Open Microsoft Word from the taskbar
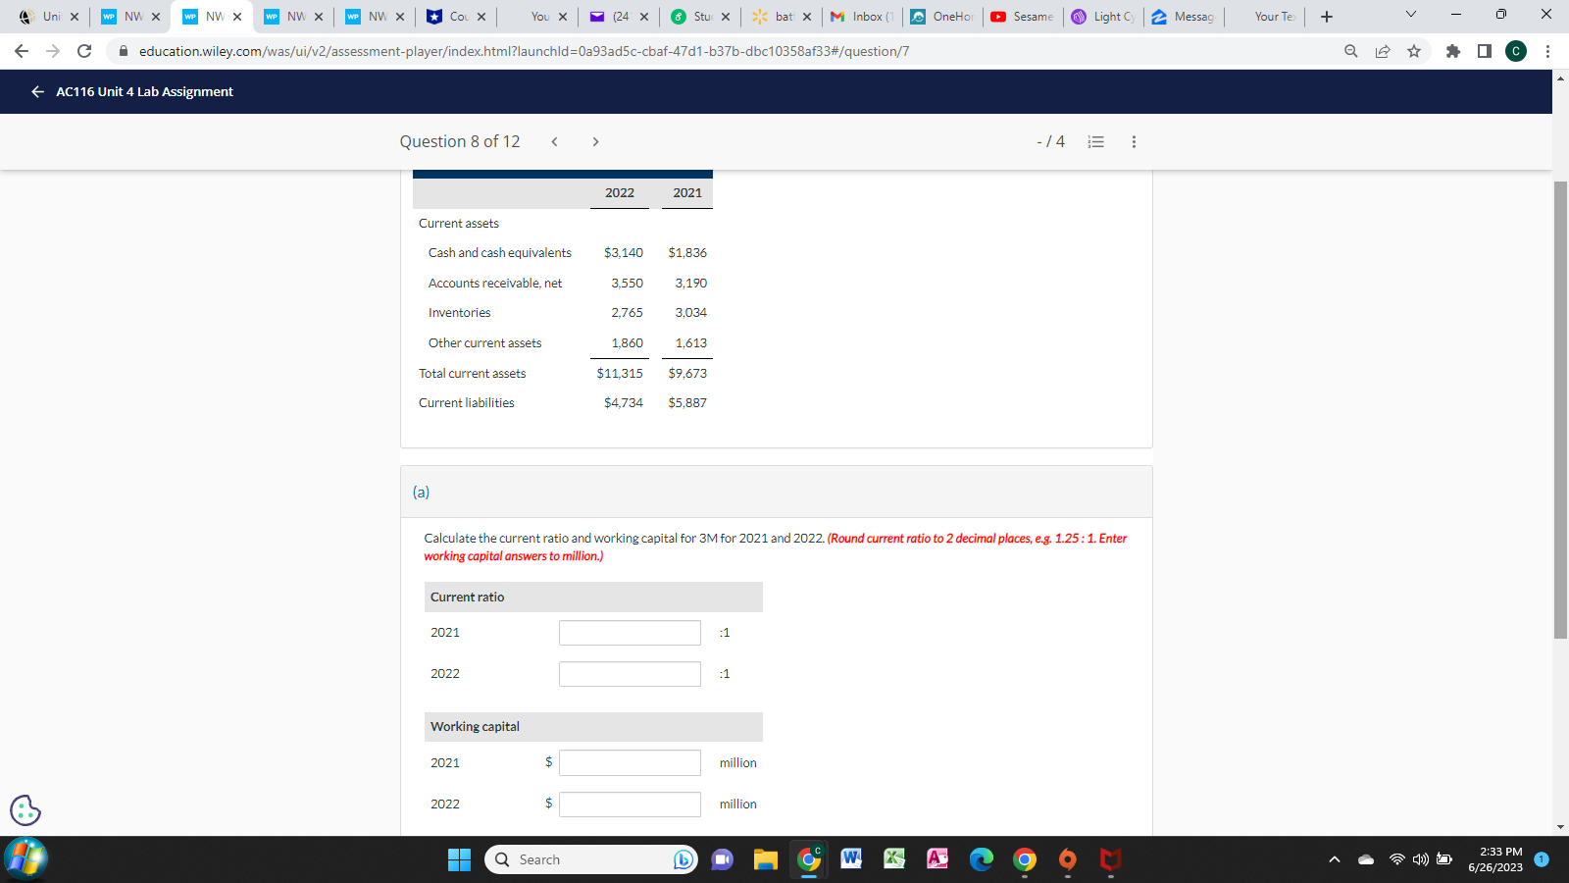Viewport: 1569px width, 883px height. tap(852, 859)
